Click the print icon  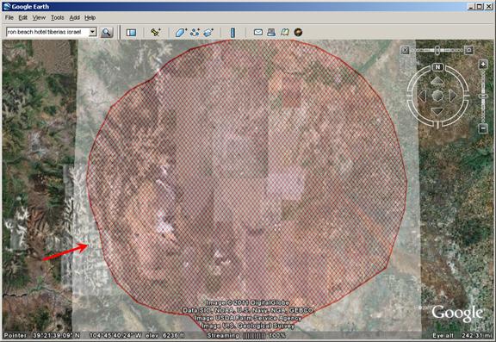point(271,32)
